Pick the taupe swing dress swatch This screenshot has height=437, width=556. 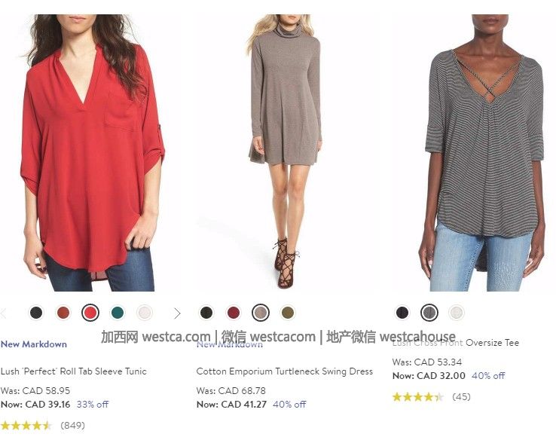click(x=261, y=313)
